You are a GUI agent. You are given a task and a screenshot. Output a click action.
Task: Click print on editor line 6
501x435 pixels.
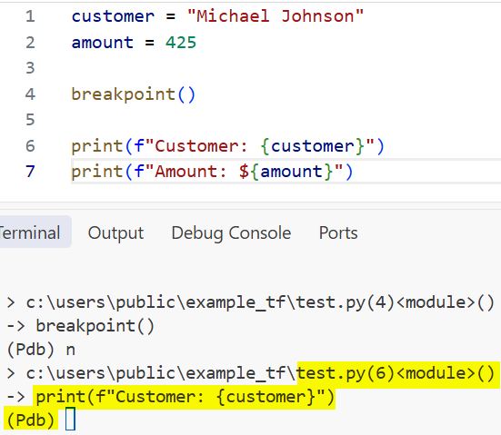[x=97, y=146]
